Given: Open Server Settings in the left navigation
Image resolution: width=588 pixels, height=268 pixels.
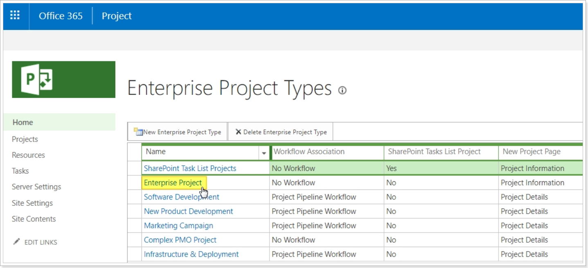Looking at the screenshot, I should 36,187.
